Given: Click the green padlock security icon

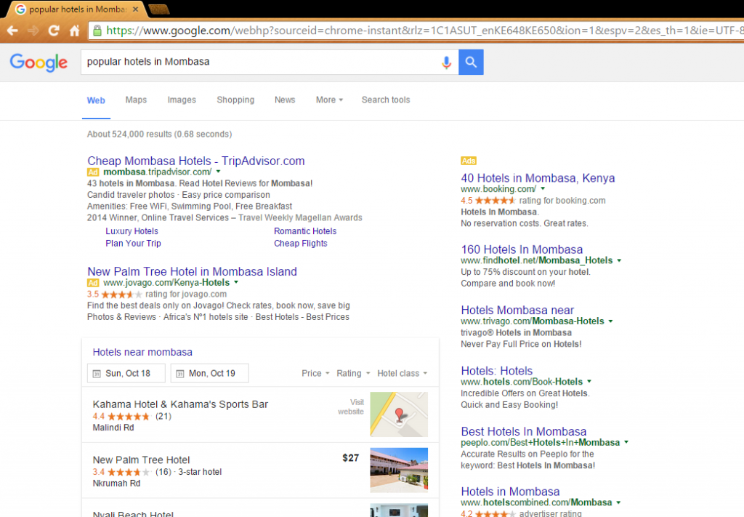Looking at the screenshot, I should pos(97,31).
